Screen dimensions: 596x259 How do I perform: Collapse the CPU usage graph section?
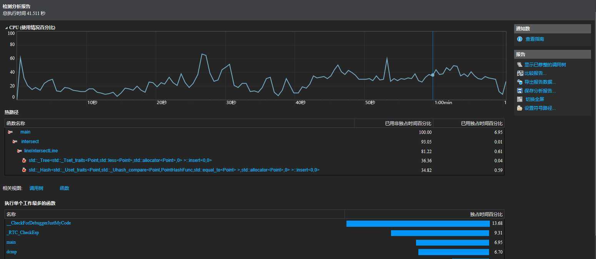click(7, 28)
